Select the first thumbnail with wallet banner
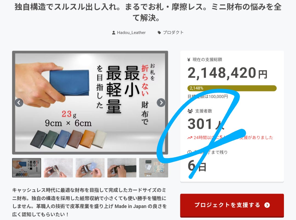Image resolution: width=296 pixels, height=220 pixels. [x=27, y=168]
